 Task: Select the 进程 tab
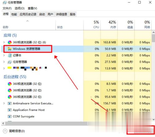[x=6, y=14]
